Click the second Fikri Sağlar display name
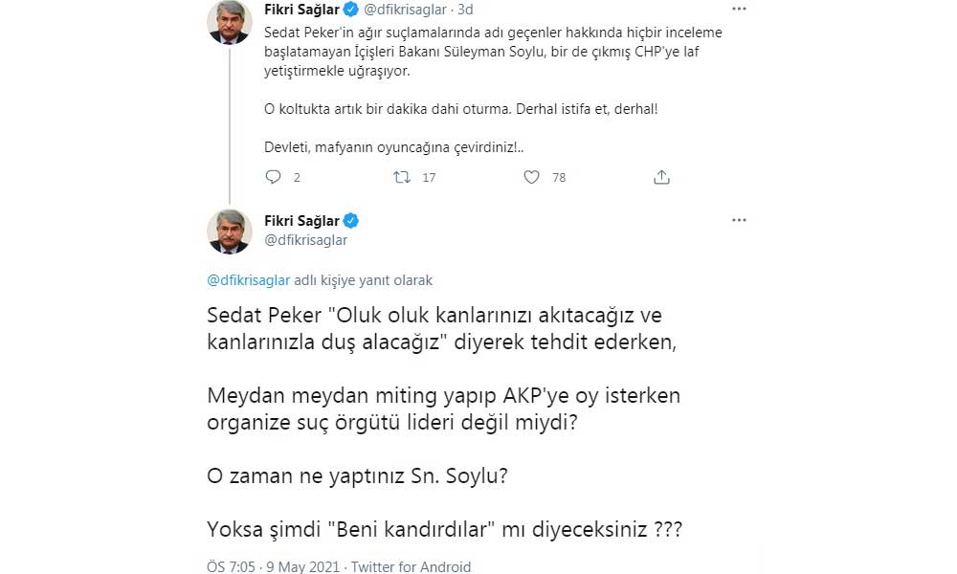The image size is (957, 574). point(301,221)
